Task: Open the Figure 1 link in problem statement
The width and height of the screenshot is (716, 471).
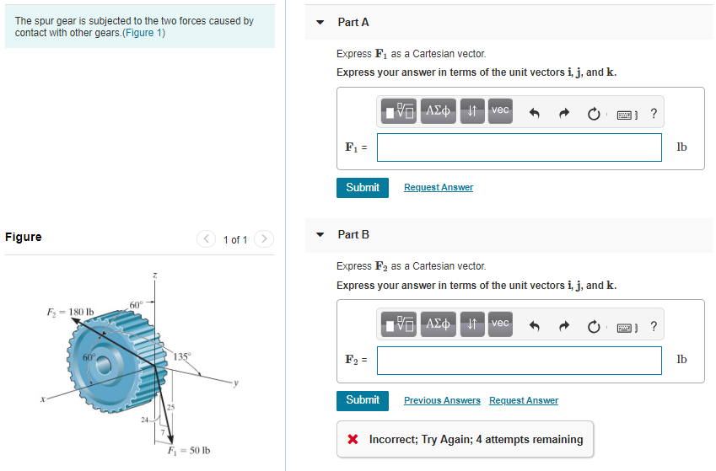Action: [144, 33]
